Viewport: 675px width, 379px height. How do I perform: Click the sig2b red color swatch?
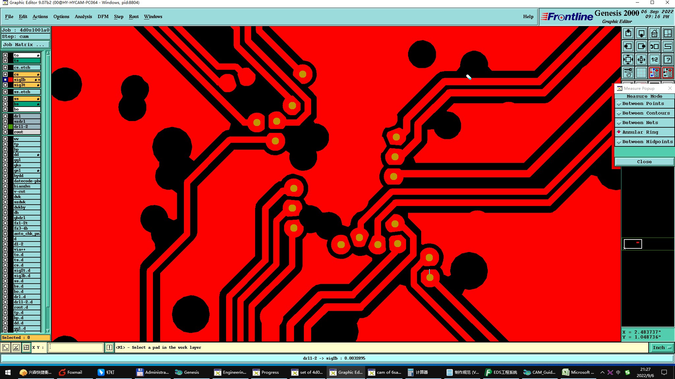(x=11, y=80)
